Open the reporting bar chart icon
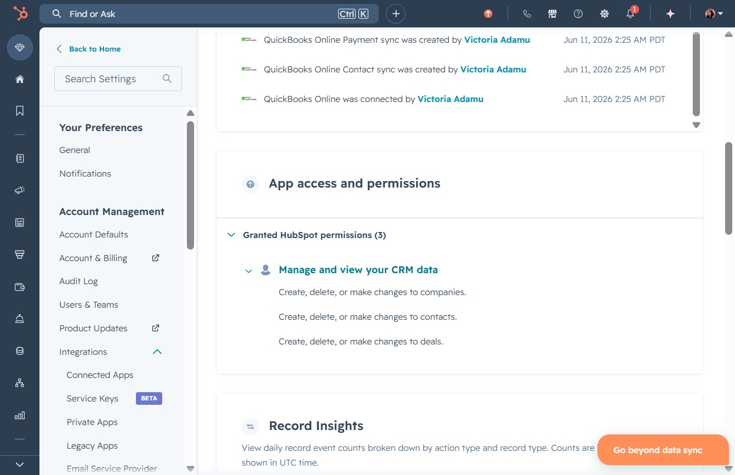Image resolution: width=735 pixels, height=475 pixels. click(x=20, y=415)
